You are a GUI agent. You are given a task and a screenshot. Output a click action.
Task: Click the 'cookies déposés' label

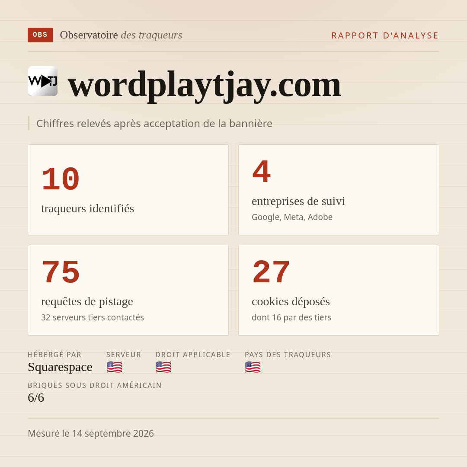(291, 301)
